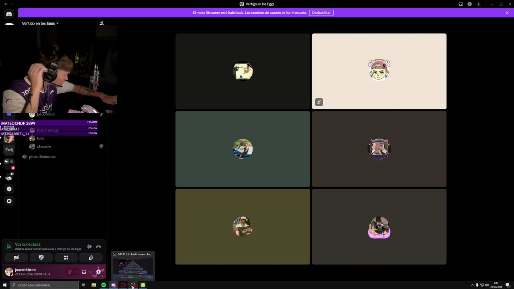Open headphone output options arrow
This screenshot has width=514, height=289.
pos(90,272)
